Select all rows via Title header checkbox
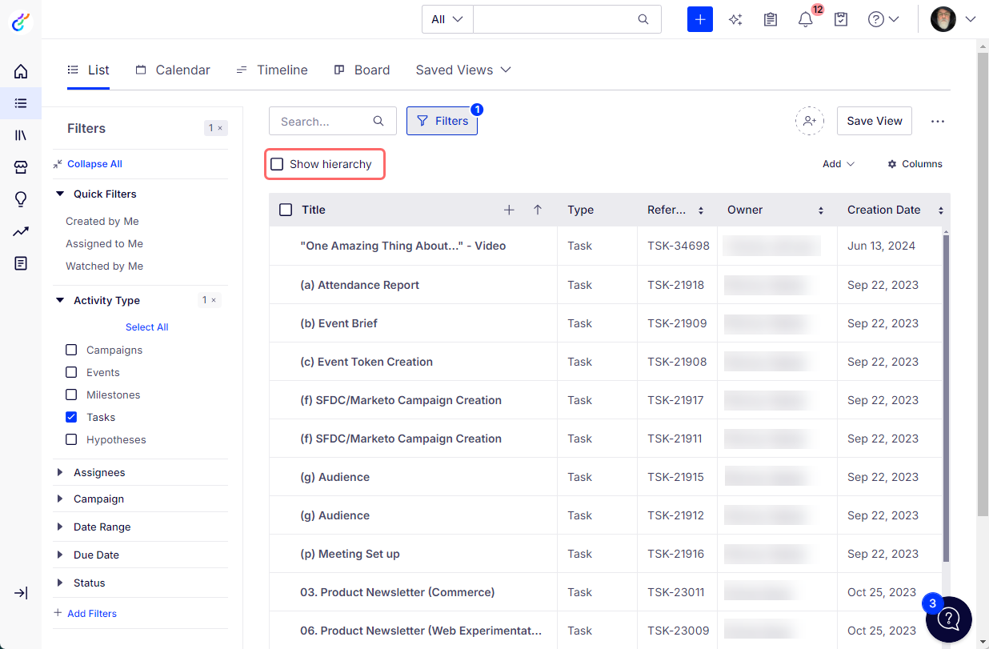 click(286, 210)
